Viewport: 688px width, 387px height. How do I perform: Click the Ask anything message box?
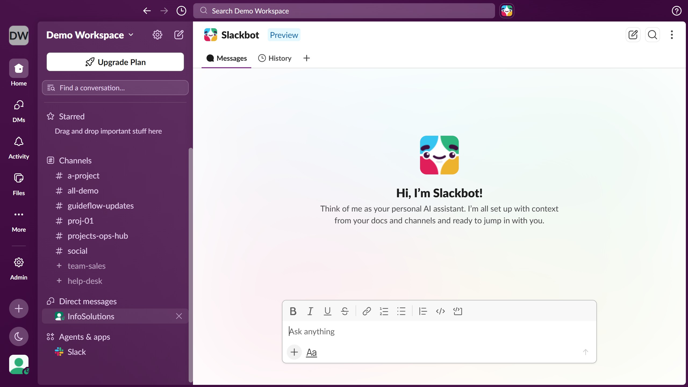click(x=439, y=331)
